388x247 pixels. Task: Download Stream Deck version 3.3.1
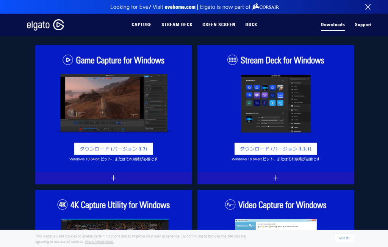point(276,149)
